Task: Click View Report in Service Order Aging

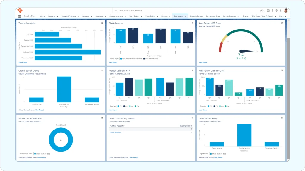Action: coord(218,158)
